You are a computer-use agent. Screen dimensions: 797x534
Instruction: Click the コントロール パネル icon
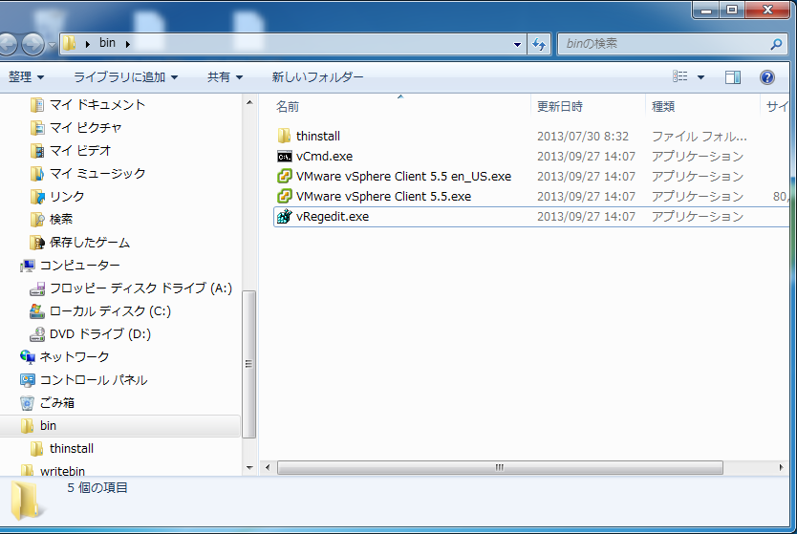click(x=27, y=379)
